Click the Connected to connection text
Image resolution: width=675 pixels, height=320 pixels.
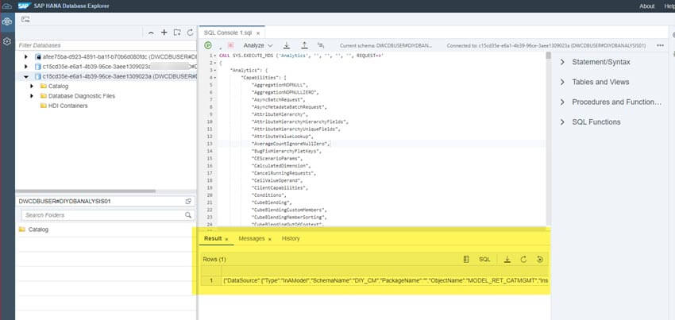(x=546, y=45)
